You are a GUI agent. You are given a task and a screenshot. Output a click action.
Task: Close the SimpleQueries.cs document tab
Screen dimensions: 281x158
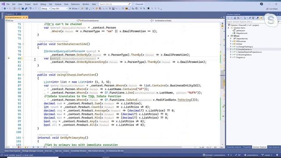tap(27, 18)
